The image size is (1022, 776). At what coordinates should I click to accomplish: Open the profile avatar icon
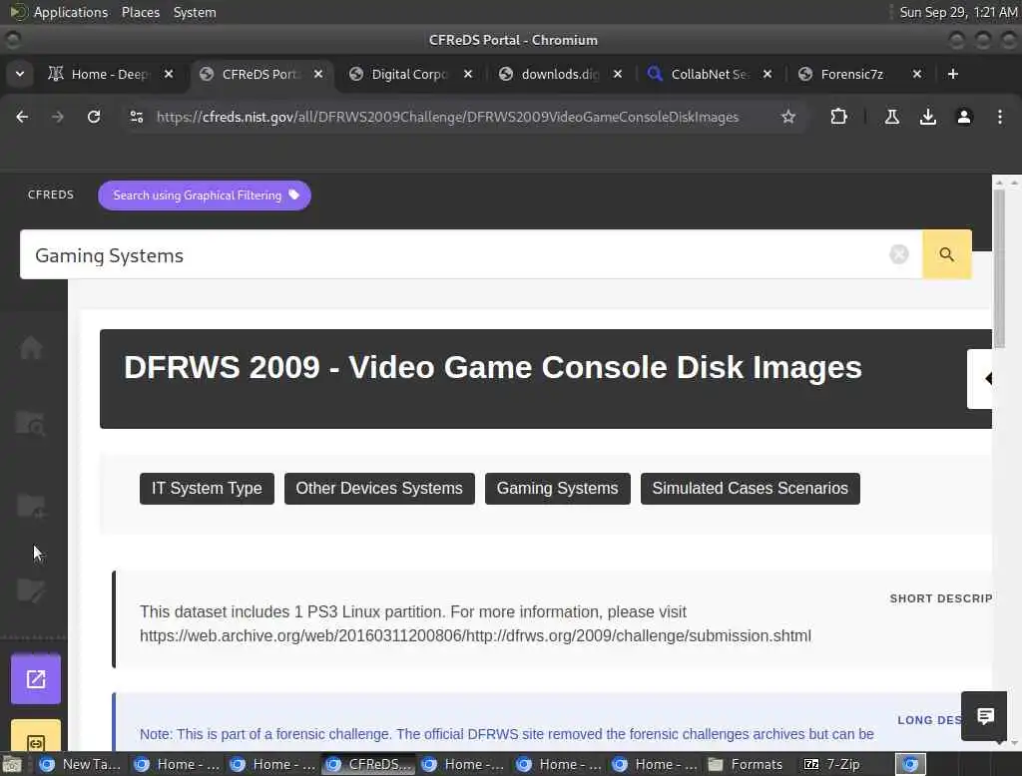[963, 117]
